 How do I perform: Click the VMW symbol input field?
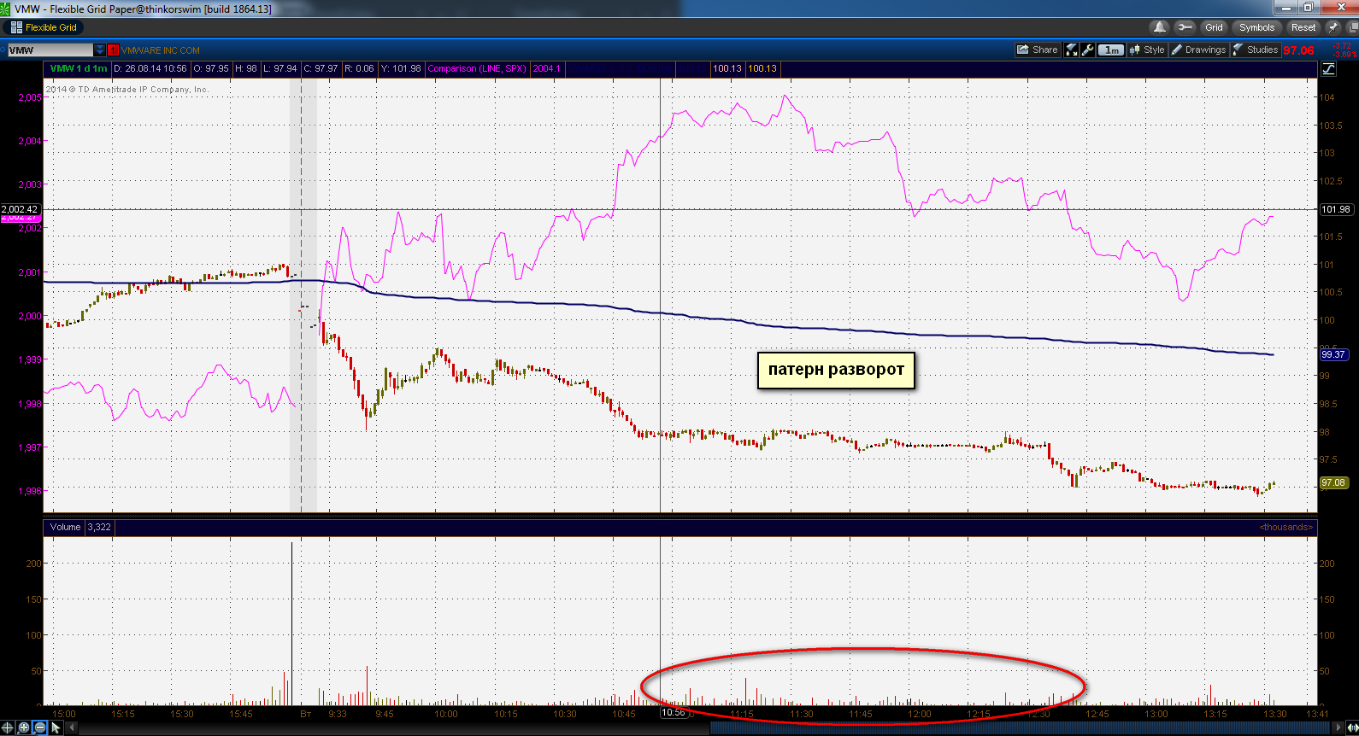pyautogui.click(x=50, y=50)
